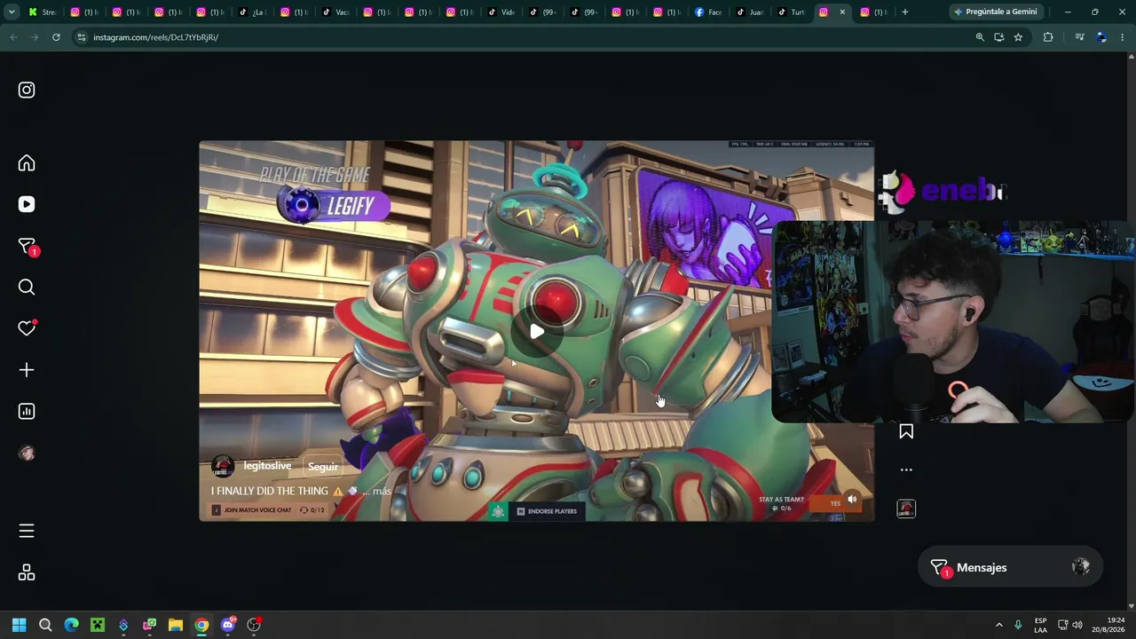Open direct messages icon in the left sidebar

[x=27, y=247]
